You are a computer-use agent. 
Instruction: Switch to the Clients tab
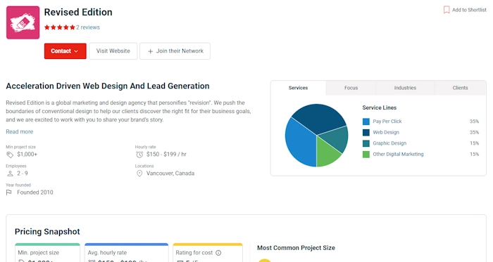pyautogui.click(x=460, y=88)
